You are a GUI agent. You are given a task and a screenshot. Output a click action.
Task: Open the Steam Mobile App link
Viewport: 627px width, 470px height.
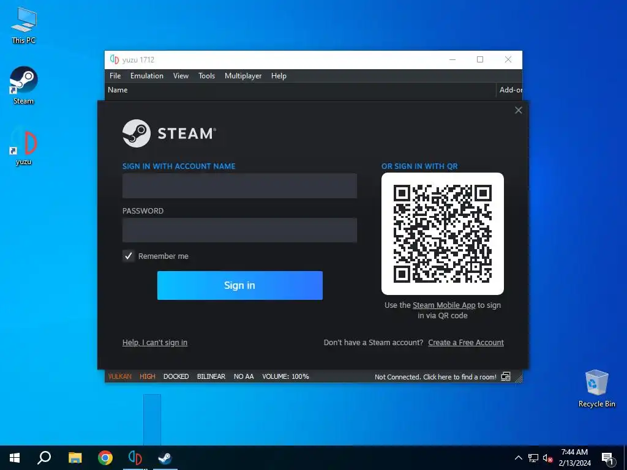pyautogui.click(x=444, y=305)
